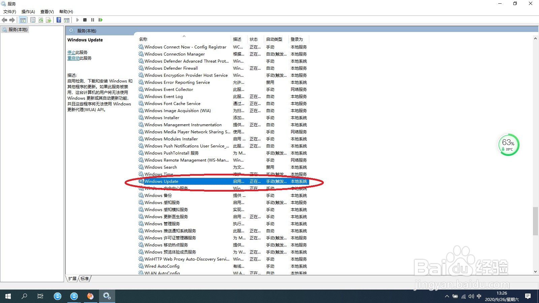Open the 文件(F) menu
This screenshot has height=303, width=539.
tap(10, 11)
